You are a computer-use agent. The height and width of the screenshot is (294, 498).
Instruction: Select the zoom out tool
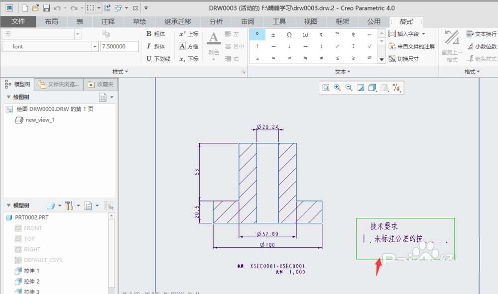tap(349, 88)
